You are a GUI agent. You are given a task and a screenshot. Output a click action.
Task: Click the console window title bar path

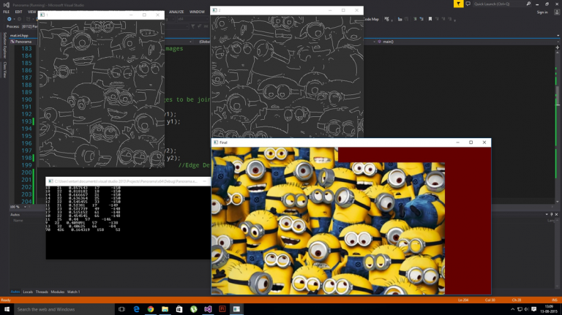click(126, 181)
